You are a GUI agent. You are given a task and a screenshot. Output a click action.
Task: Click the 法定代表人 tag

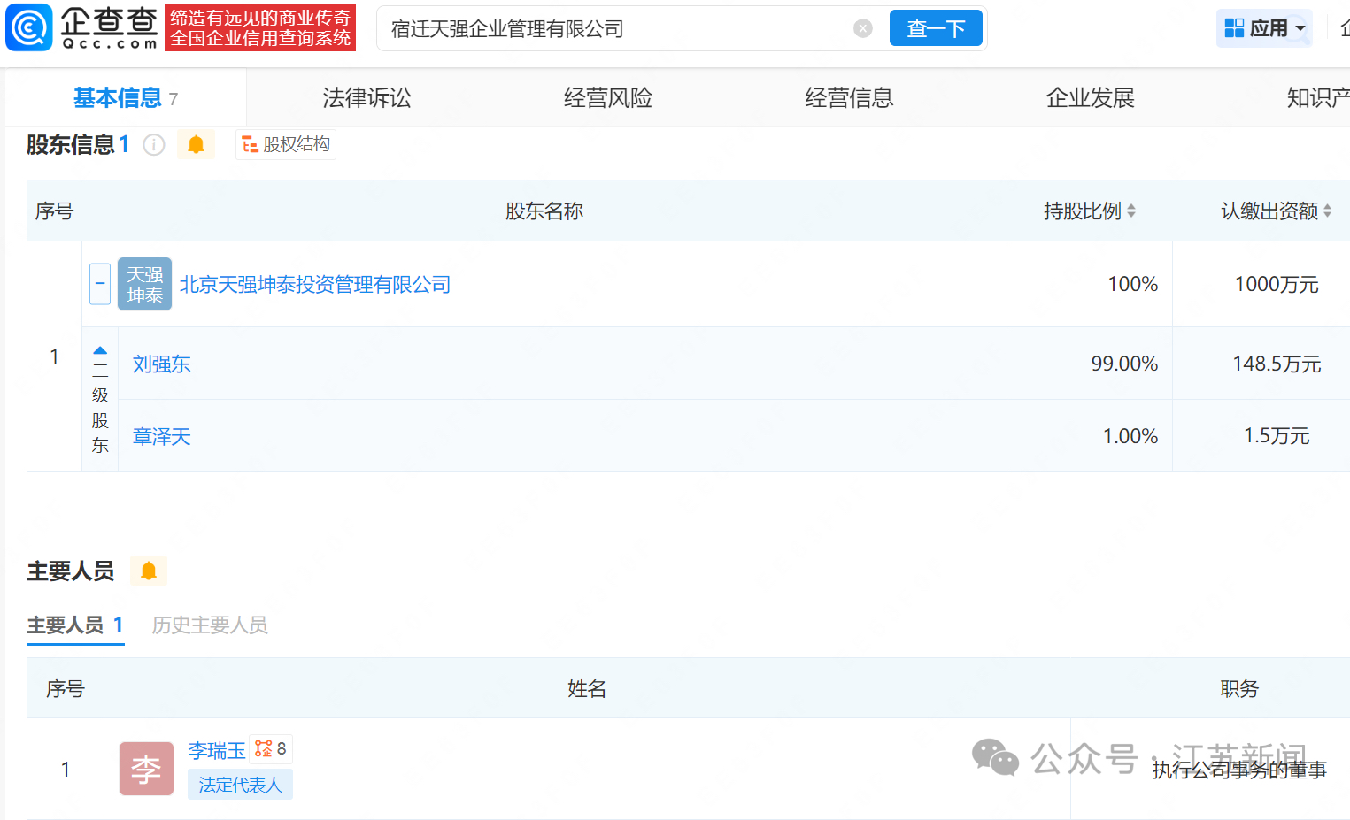point(240,785)
